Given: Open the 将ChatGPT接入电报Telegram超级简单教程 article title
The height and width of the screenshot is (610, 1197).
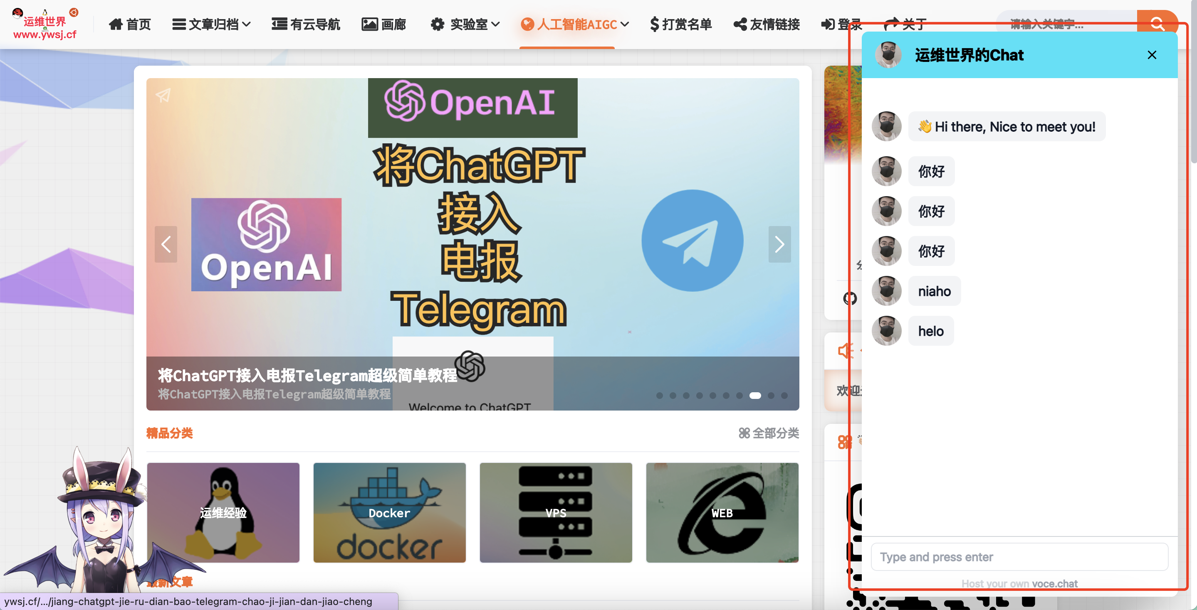Looking at the screenshot, I should pos(307,375).
